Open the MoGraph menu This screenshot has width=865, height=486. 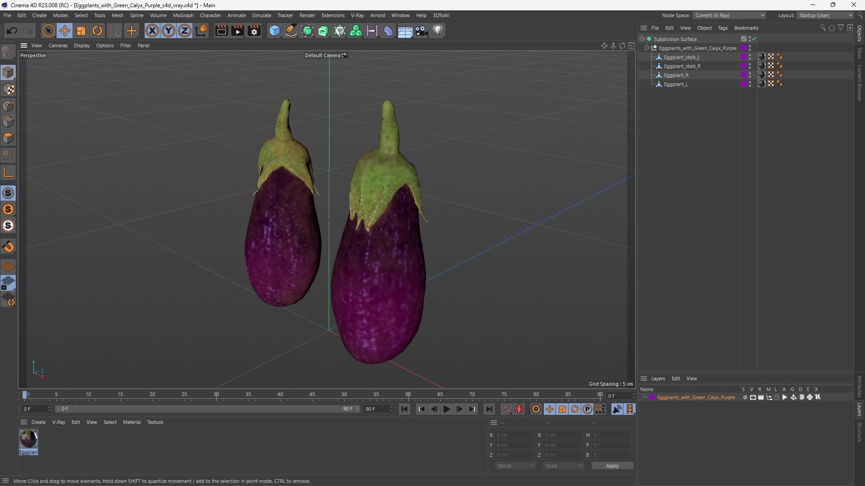point(183,15)
